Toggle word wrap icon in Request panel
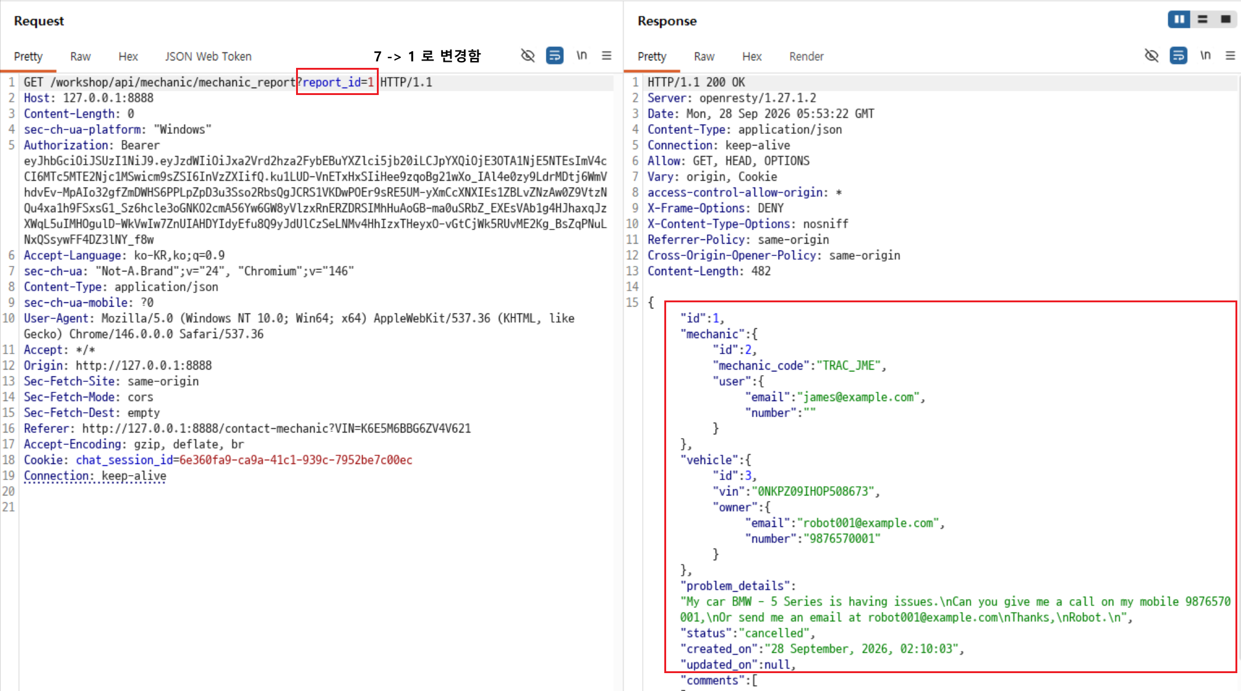Viewport: 1241px width, 691px height. pyautogui.click(x=555, y=56)
